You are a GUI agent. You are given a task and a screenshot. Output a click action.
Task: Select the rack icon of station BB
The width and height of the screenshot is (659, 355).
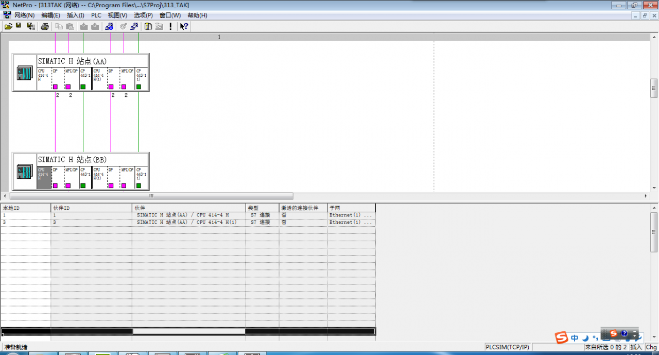(x=24, y=172)
